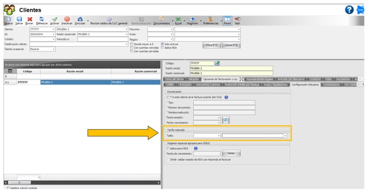
Task: Toggle Omitir validar estado de REA checkbox
Action: point(168,159)
